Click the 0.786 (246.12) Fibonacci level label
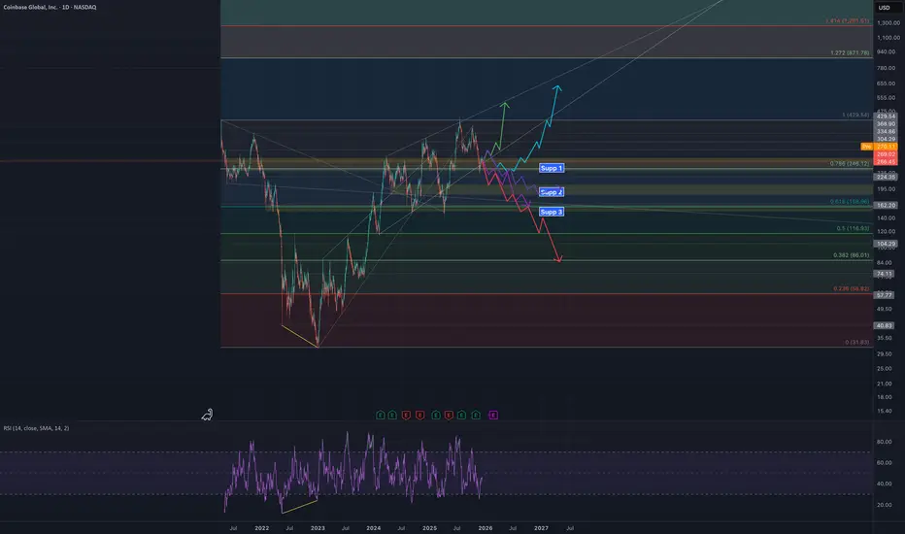The height and width of the screenshot is (534, 905). 850,163
